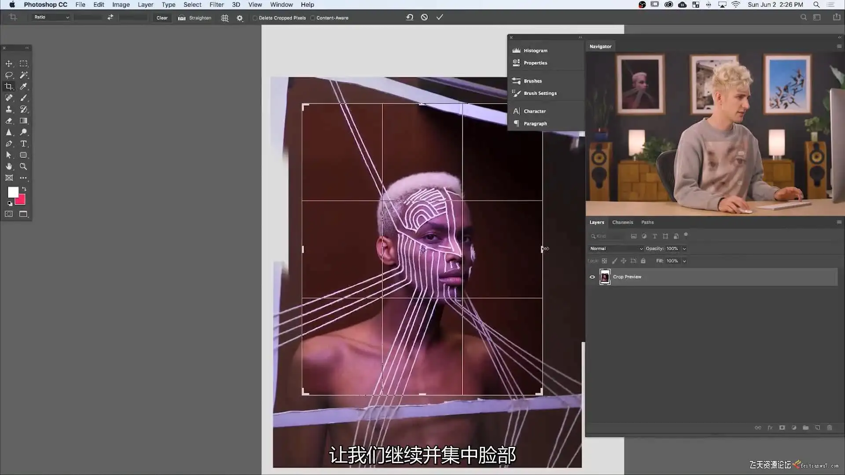Select the Magic Wand tool
The width and height of the screenshot is (845, 475).
point(24,75)
